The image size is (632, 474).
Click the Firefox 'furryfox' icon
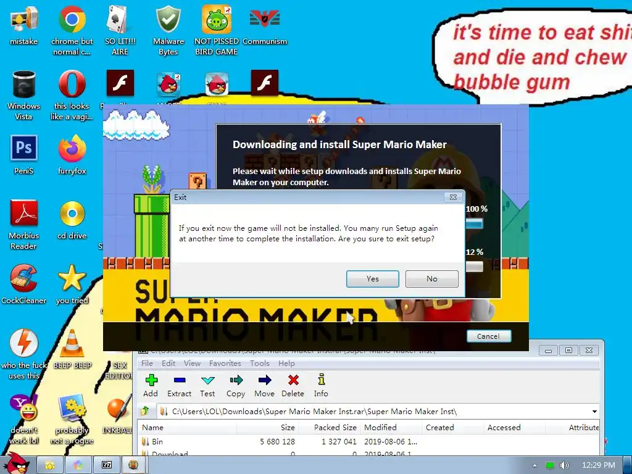click(x=72, y=155)
